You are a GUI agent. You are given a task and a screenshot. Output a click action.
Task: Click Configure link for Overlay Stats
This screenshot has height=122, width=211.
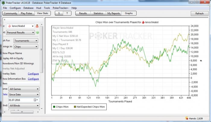pyautogui.click(x=33, y=73)
